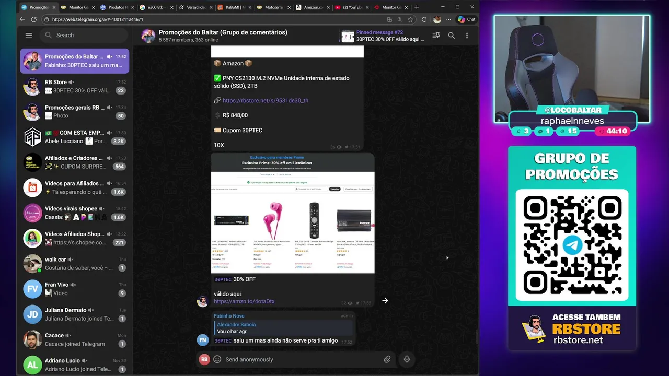
Task: Open browser zoom magnifier icon
Action: [x=400, y=19]
